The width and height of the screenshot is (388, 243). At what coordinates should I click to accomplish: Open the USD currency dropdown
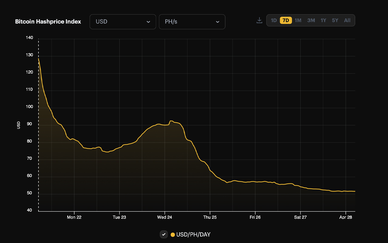click(123, 22)
